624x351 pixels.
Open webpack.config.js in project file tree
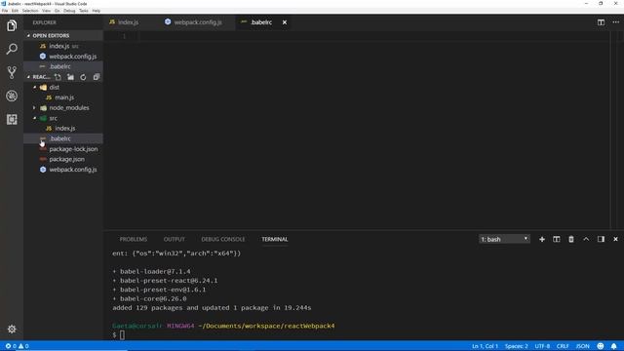[73, 170]
